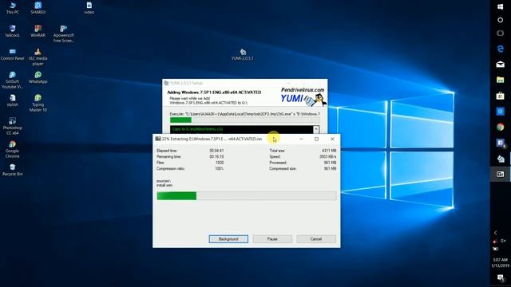This screenshot has width=511, height=287.
Task: Click the Pendrivelinux.com YUMI logo
Action: (303, 96)
